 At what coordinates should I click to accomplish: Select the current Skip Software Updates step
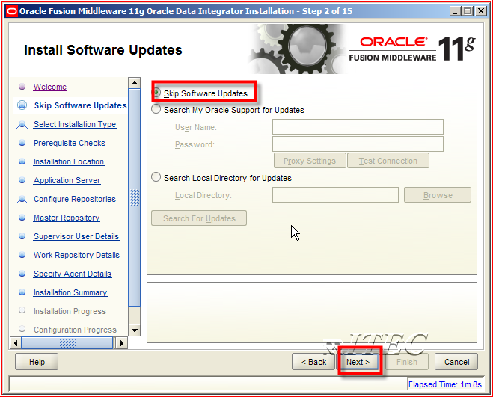[x=81, y=105]
